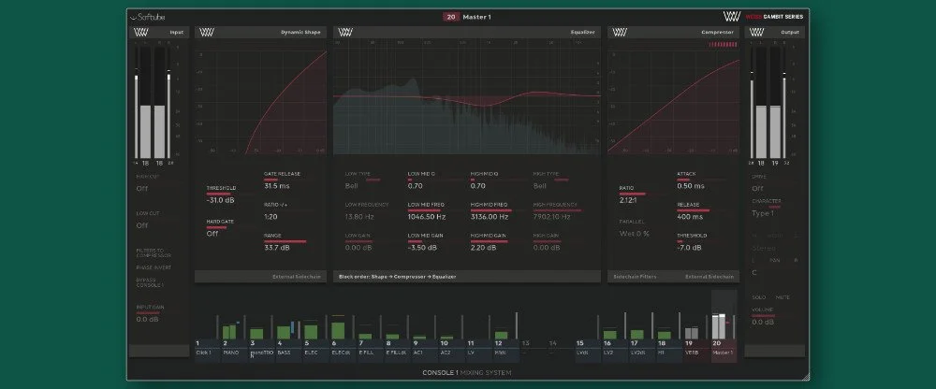Toggle Hard Gate Off value
The image size is (936, 389).
[x=212, y=234]
